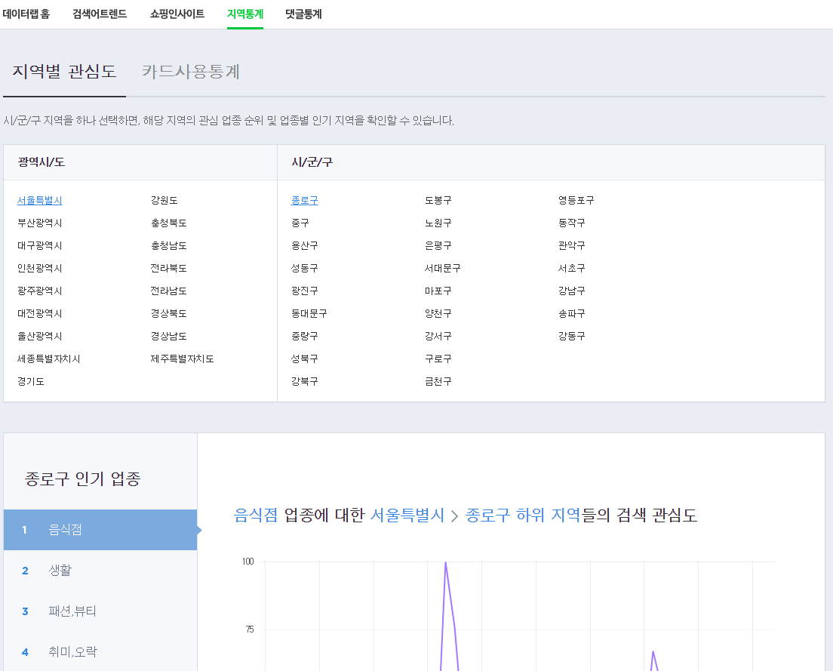Select 강북구 district
This screenshot has height=671, width=833.
tap(304, 381)
